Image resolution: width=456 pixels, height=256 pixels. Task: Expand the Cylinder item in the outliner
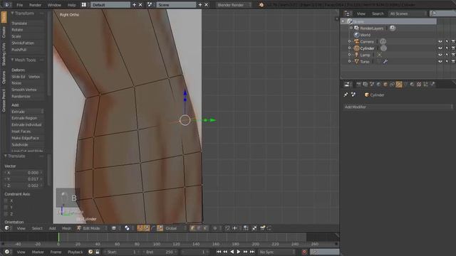350,48
